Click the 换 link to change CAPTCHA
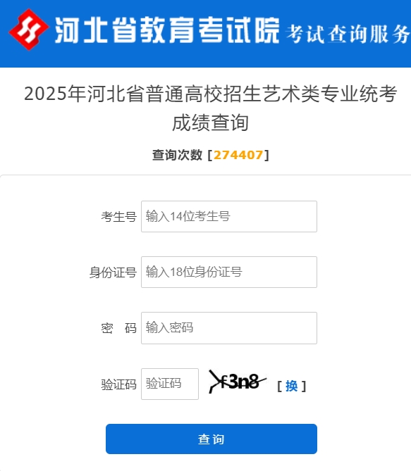Image resolution: width=411 pixels, height=471 pixels. click(291, 386)
